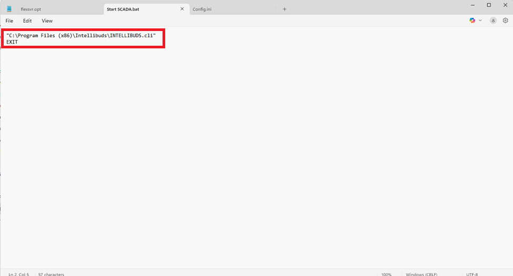Open the account profile icon

493,21
